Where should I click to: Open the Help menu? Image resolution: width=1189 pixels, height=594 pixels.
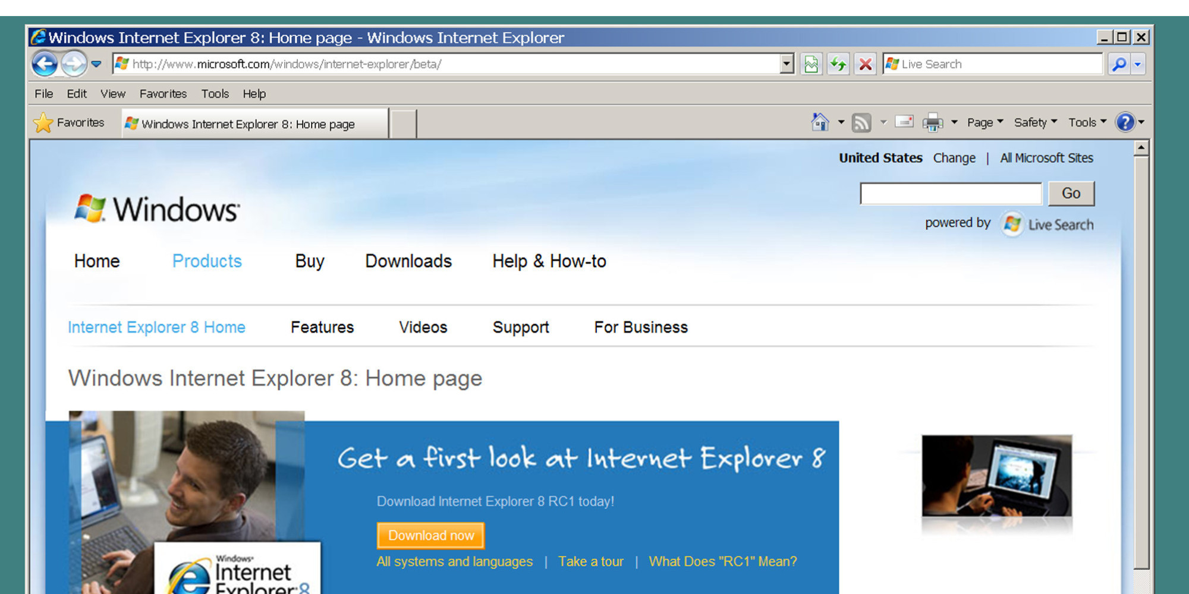point(254,94)
